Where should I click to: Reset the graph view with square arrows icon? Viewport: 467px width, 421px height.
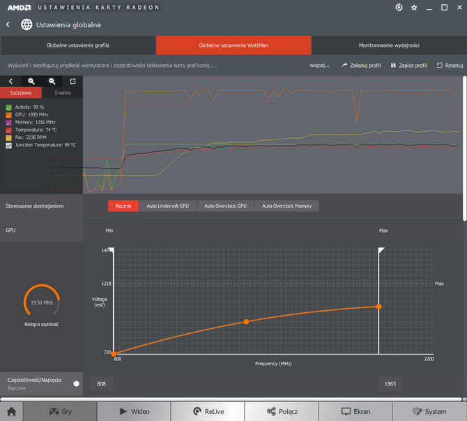coord(72,81)
